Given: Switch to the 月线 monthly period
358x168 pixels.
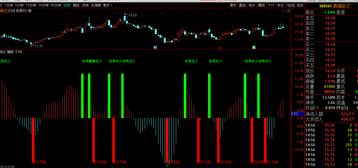Looking at the screenshot, I should (x=85, y=5).
